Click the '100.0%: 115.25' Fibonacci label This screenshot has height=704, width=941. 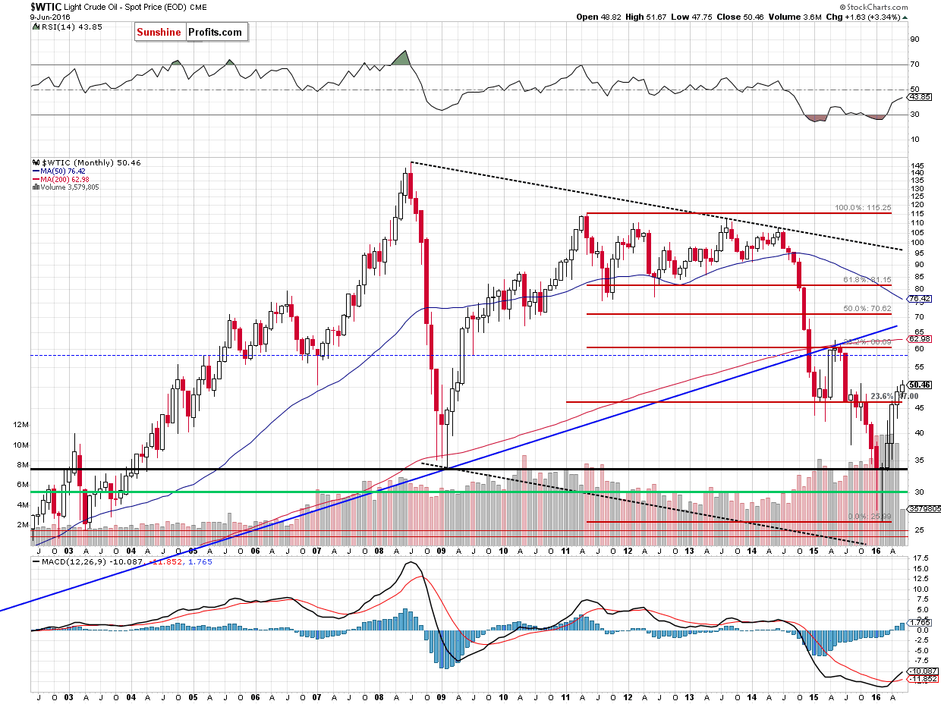pos(864,206)
